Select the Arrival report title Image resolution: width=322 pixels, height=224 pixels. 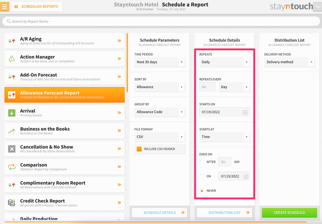click(28, 111)
